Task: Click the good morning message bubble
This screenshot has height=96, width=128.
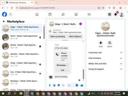Action: pos(61,77)
